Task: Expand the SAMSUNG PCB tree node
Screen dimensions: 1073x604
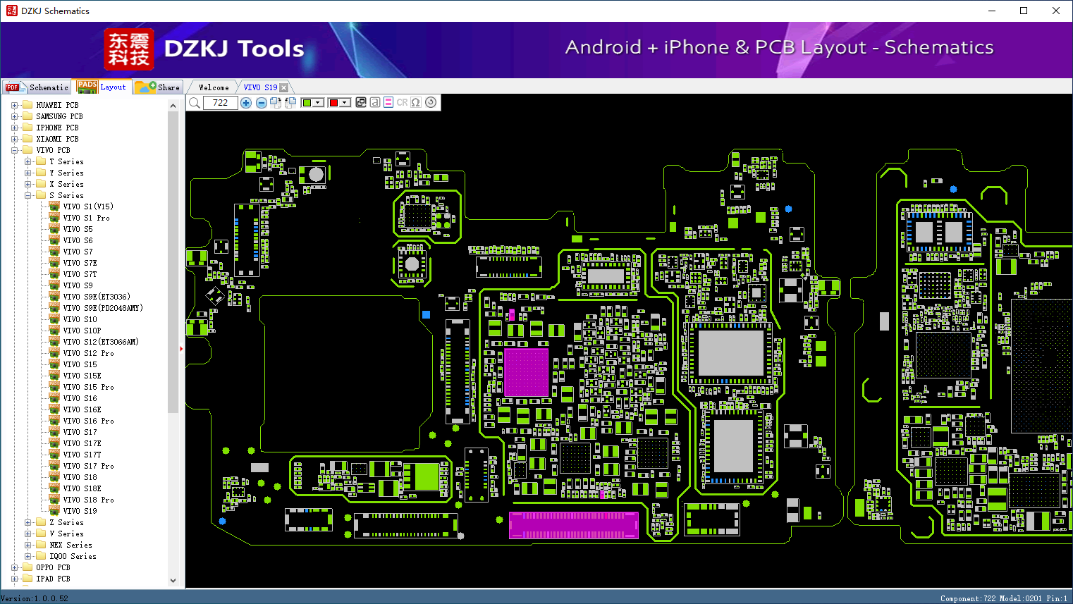Action: (x=14, y=116)
